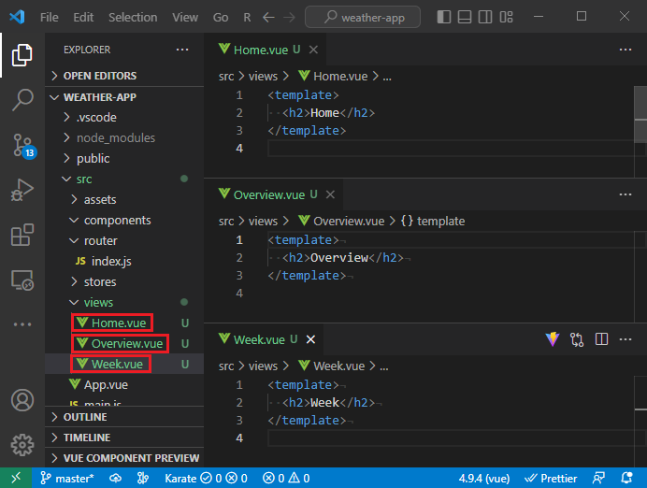Viewport: 647px width, 488px height.
Task: Switch the master branch in status bar
Action: coord(66,478)
